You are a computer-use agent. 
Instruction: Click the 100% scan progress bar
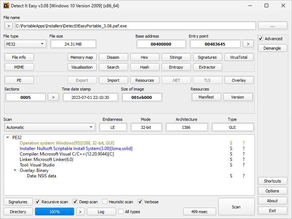(54, 212)
